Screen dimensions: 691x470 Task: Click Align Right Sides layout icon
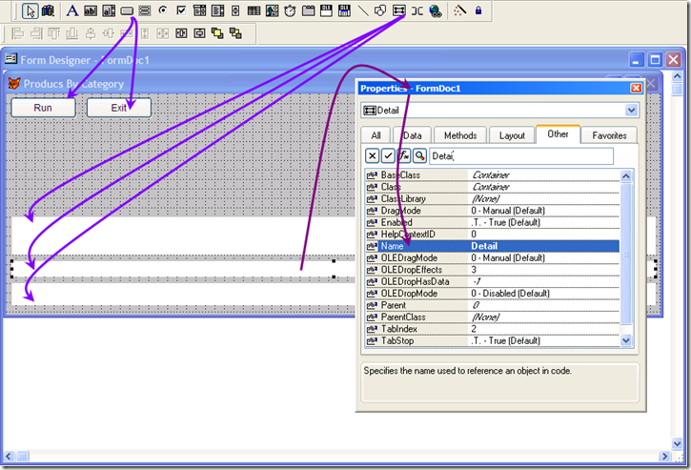(x=35, y=33)
